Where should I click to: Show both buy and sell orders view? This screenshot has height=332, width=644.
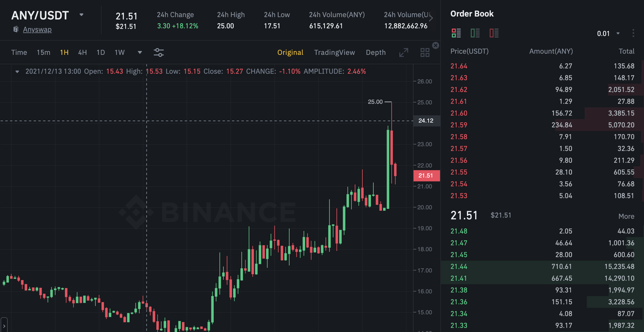point(456,33)
